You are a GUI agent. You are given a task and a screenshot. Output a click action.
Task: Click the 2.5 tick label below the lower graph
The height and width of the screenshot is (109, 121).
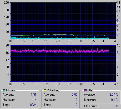(69, 84)
